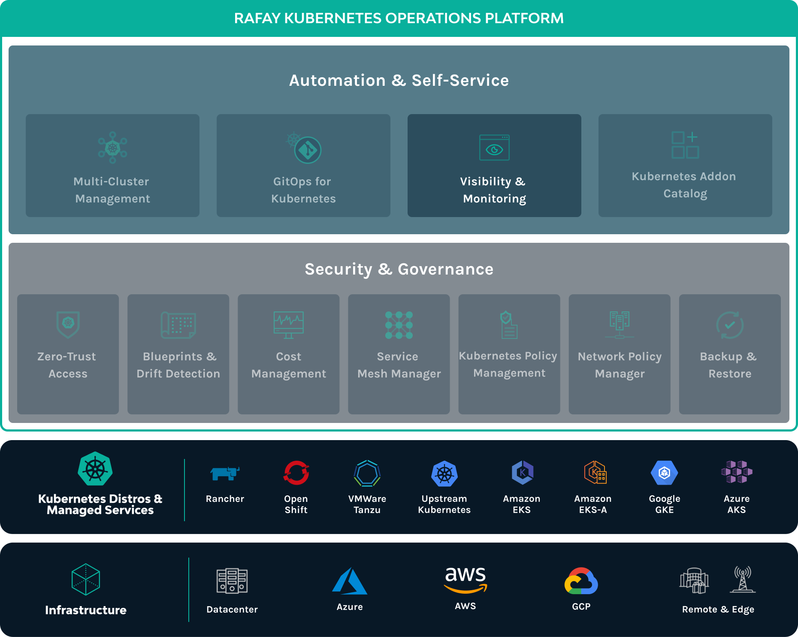This screenshot has height=637, width=798.
Task: Click the Remote & Edge text label
Action: pos(718,610)
